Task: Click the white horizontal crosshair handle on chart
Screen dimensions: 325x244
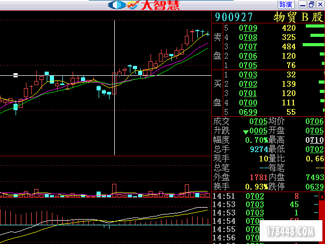Action: click(x=16, y=75)
